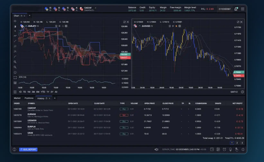Screen dimensions: 264x162
Task: Go to history page 3
Action: coord(242,143)
